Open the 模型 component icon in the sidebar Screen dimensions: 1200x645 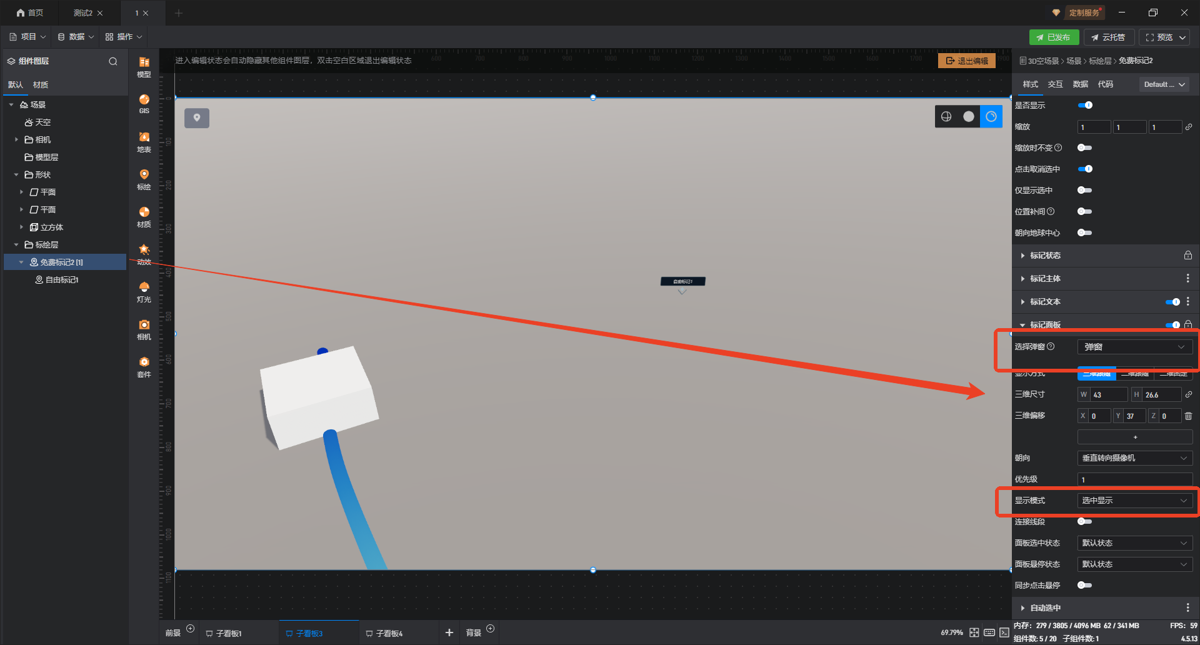(144, 66)
